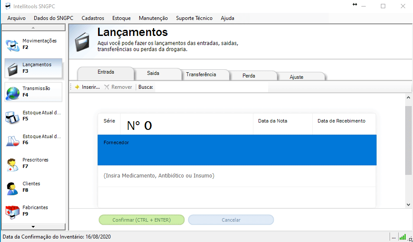Click the Data de Recebimento field

point(344,124)
